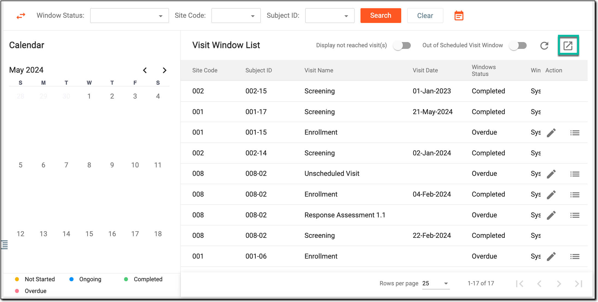Click subject ID 001-06

tap(256, 256)
